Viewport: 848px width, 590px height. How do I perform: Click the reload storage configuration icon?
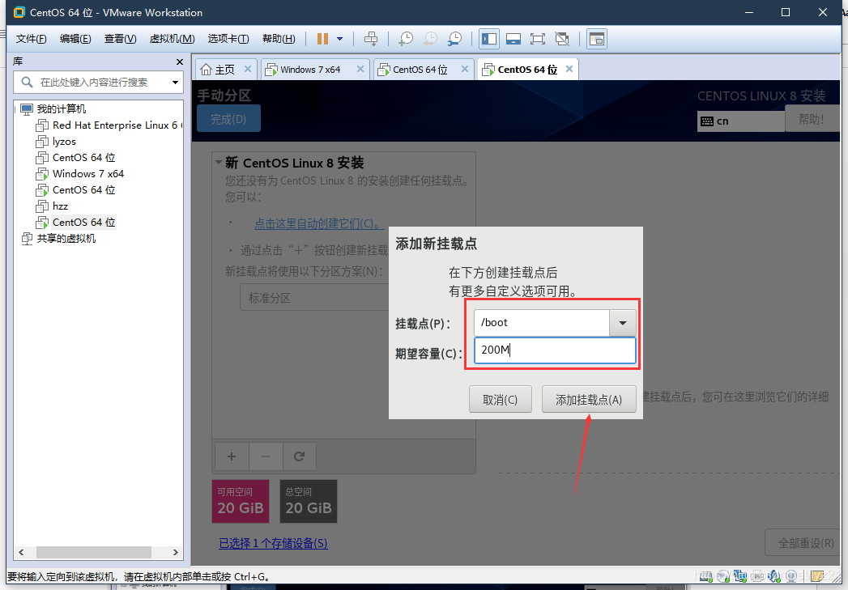tap(299, 456)
